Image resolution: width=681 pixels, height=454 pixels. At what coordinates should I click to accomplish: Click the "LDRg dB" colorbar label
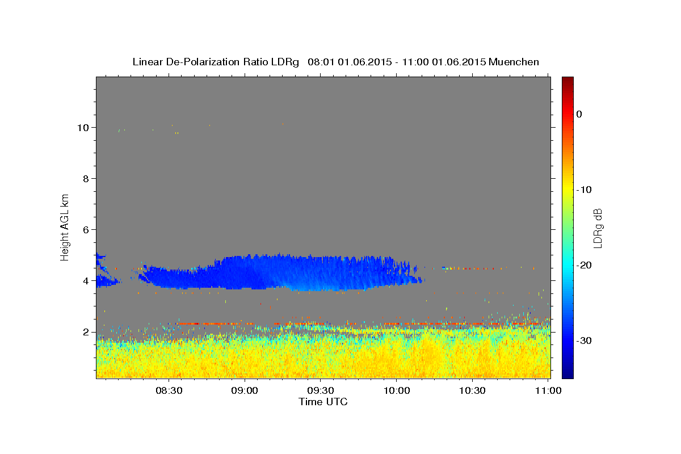[598, 228]
